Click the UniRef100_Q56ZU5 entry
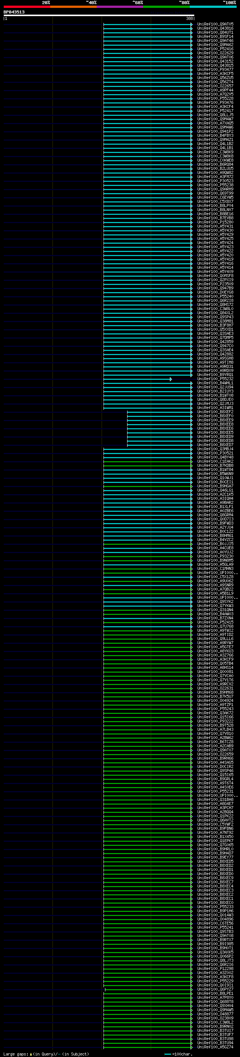The width and height of the screenshot is (240, 1057). pos(215,78)
